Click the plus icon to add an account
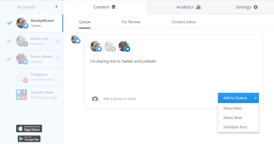Screen dimensions: 274x144 coord(56,7)
